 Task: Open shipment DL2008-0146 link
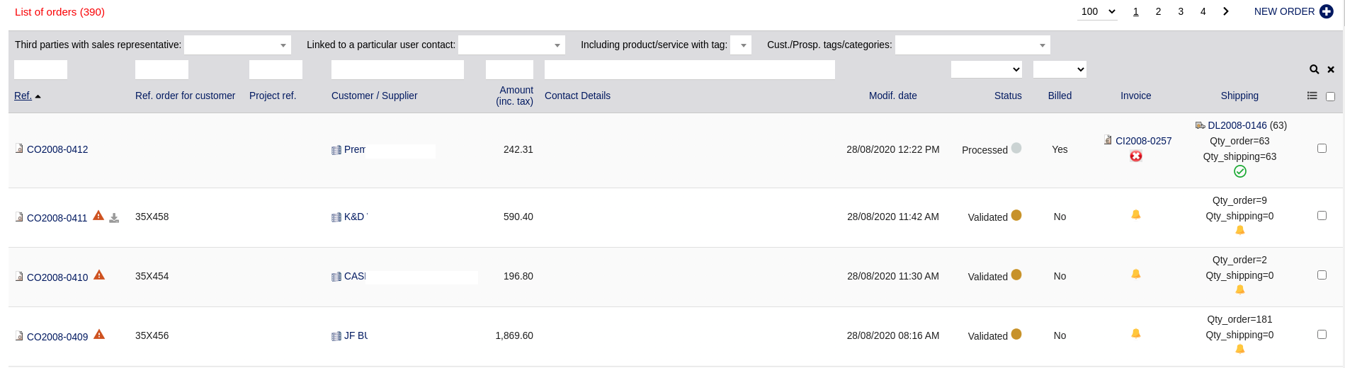(1237, 125)
